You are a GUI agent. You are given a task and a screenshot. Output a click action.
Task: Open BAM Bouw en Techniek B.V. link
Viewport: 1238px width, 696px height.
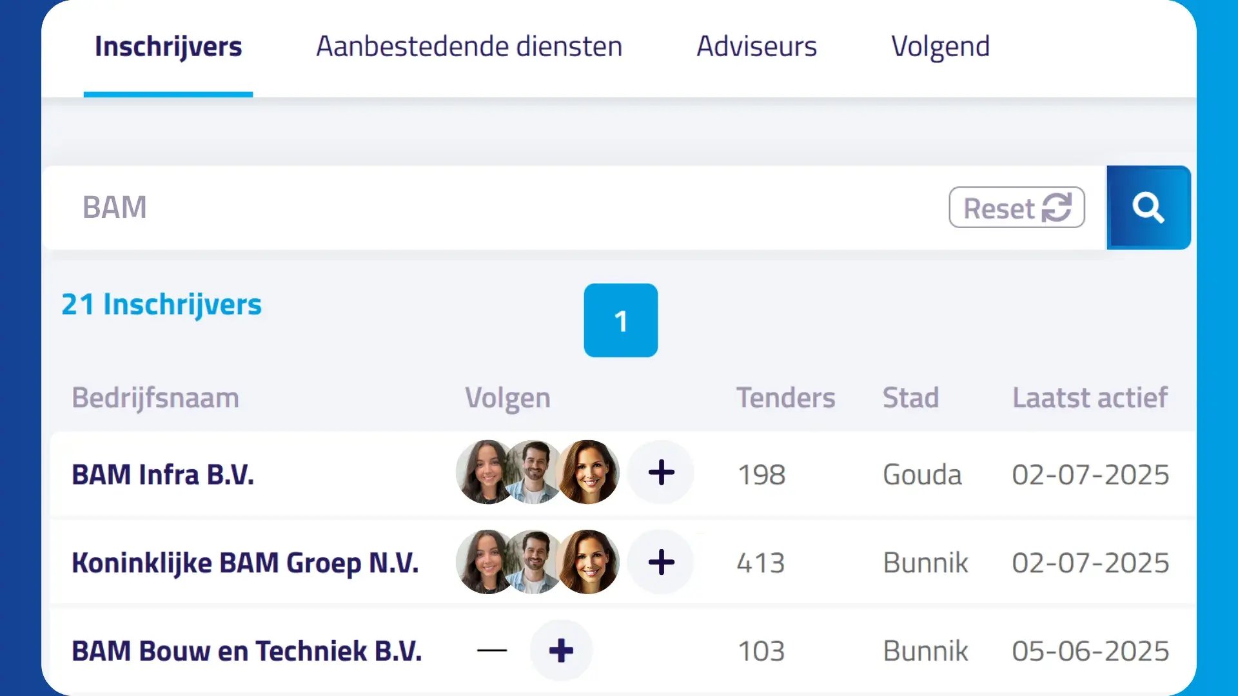pyautogui.click(x=247, y=651)
